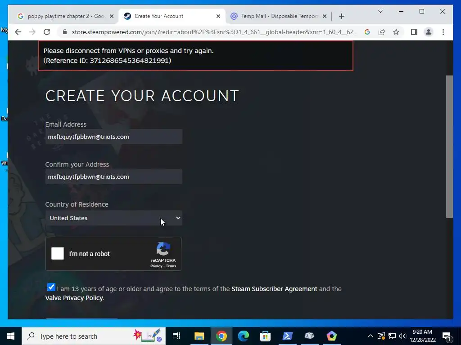Check the I'm not a robot box
Image resolution: width=461 pixels, height=345 pixels.
pyautogui.click(x=58, y=253)
